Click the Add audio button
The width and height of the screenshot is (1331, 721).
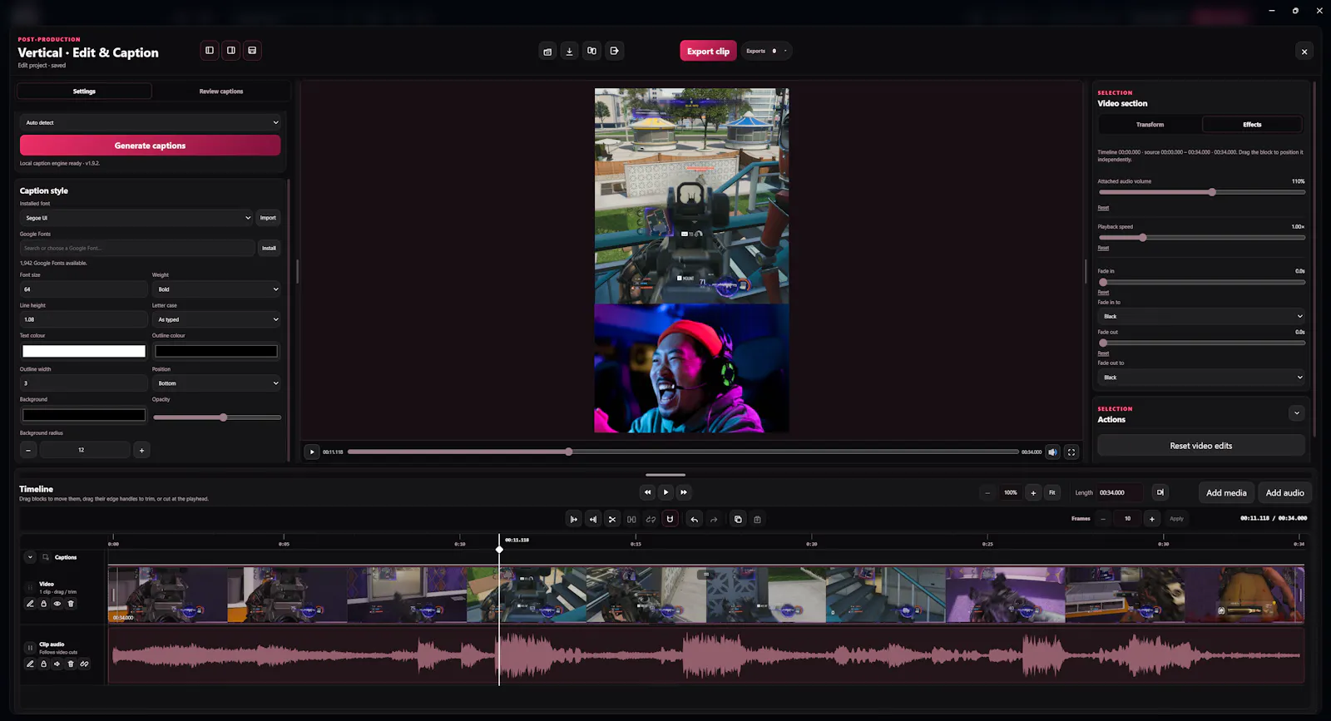(x=1284, y=492)
